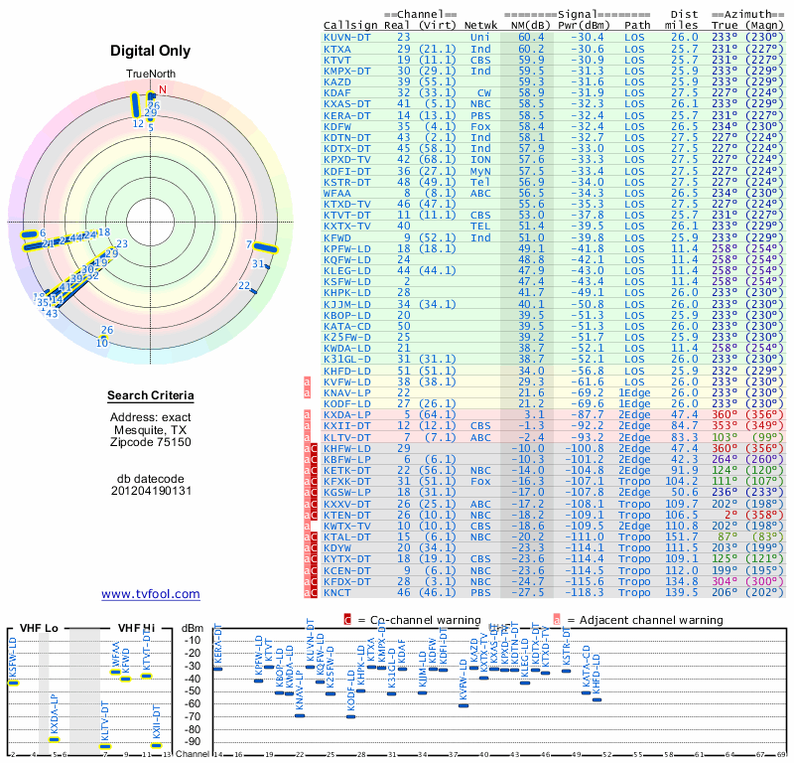Click the 304° true azimuth value
This screenshot has height=763, width=794.
[x=725, y=581]
